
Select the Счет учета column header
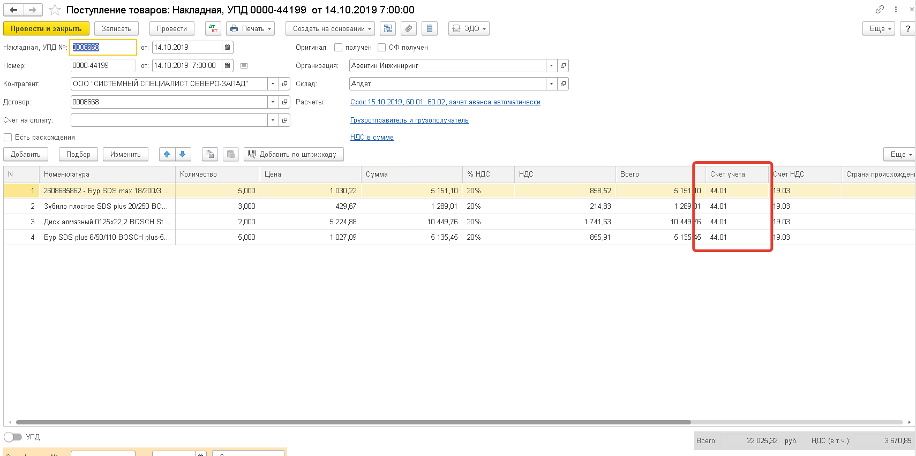pyautogui.click(x=737, y=174)
